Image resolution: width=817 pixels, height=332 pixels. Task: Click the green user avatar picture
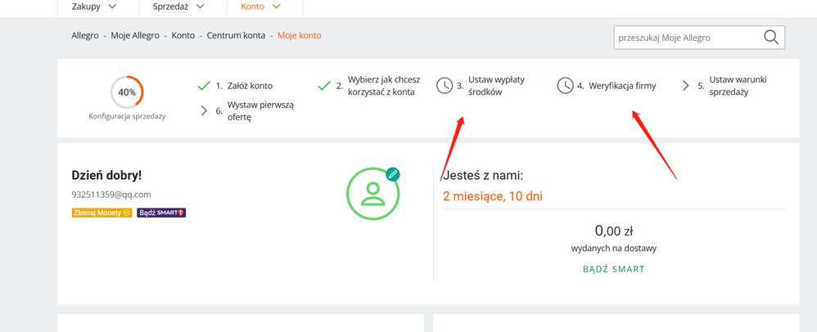tap(373, 194)
